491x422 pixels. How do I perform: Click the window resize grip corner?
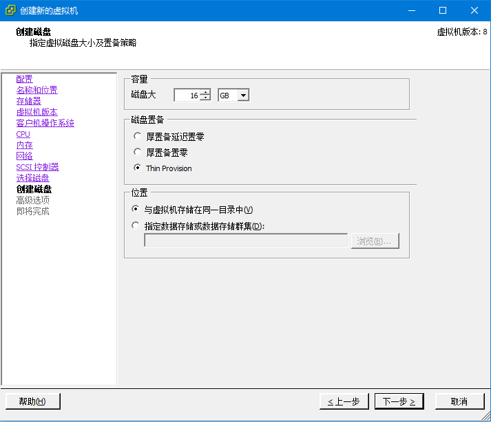[x=486, y=416]
